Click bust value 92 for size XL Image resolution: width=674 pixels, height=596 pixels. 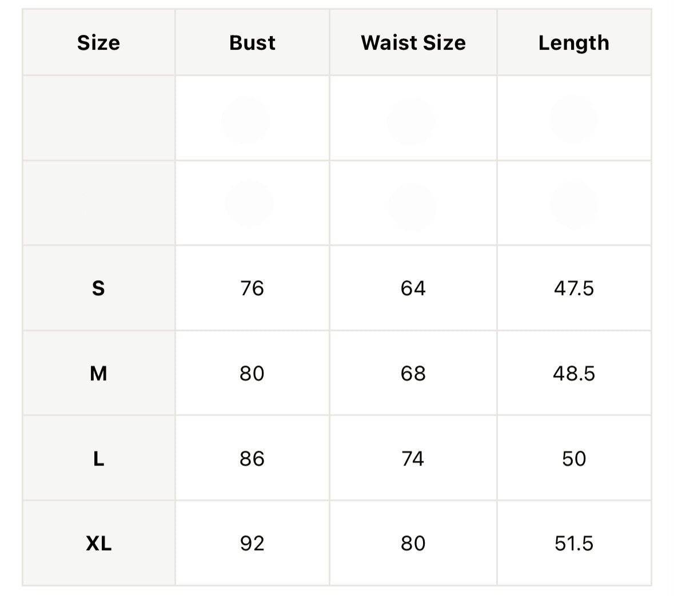252,543
